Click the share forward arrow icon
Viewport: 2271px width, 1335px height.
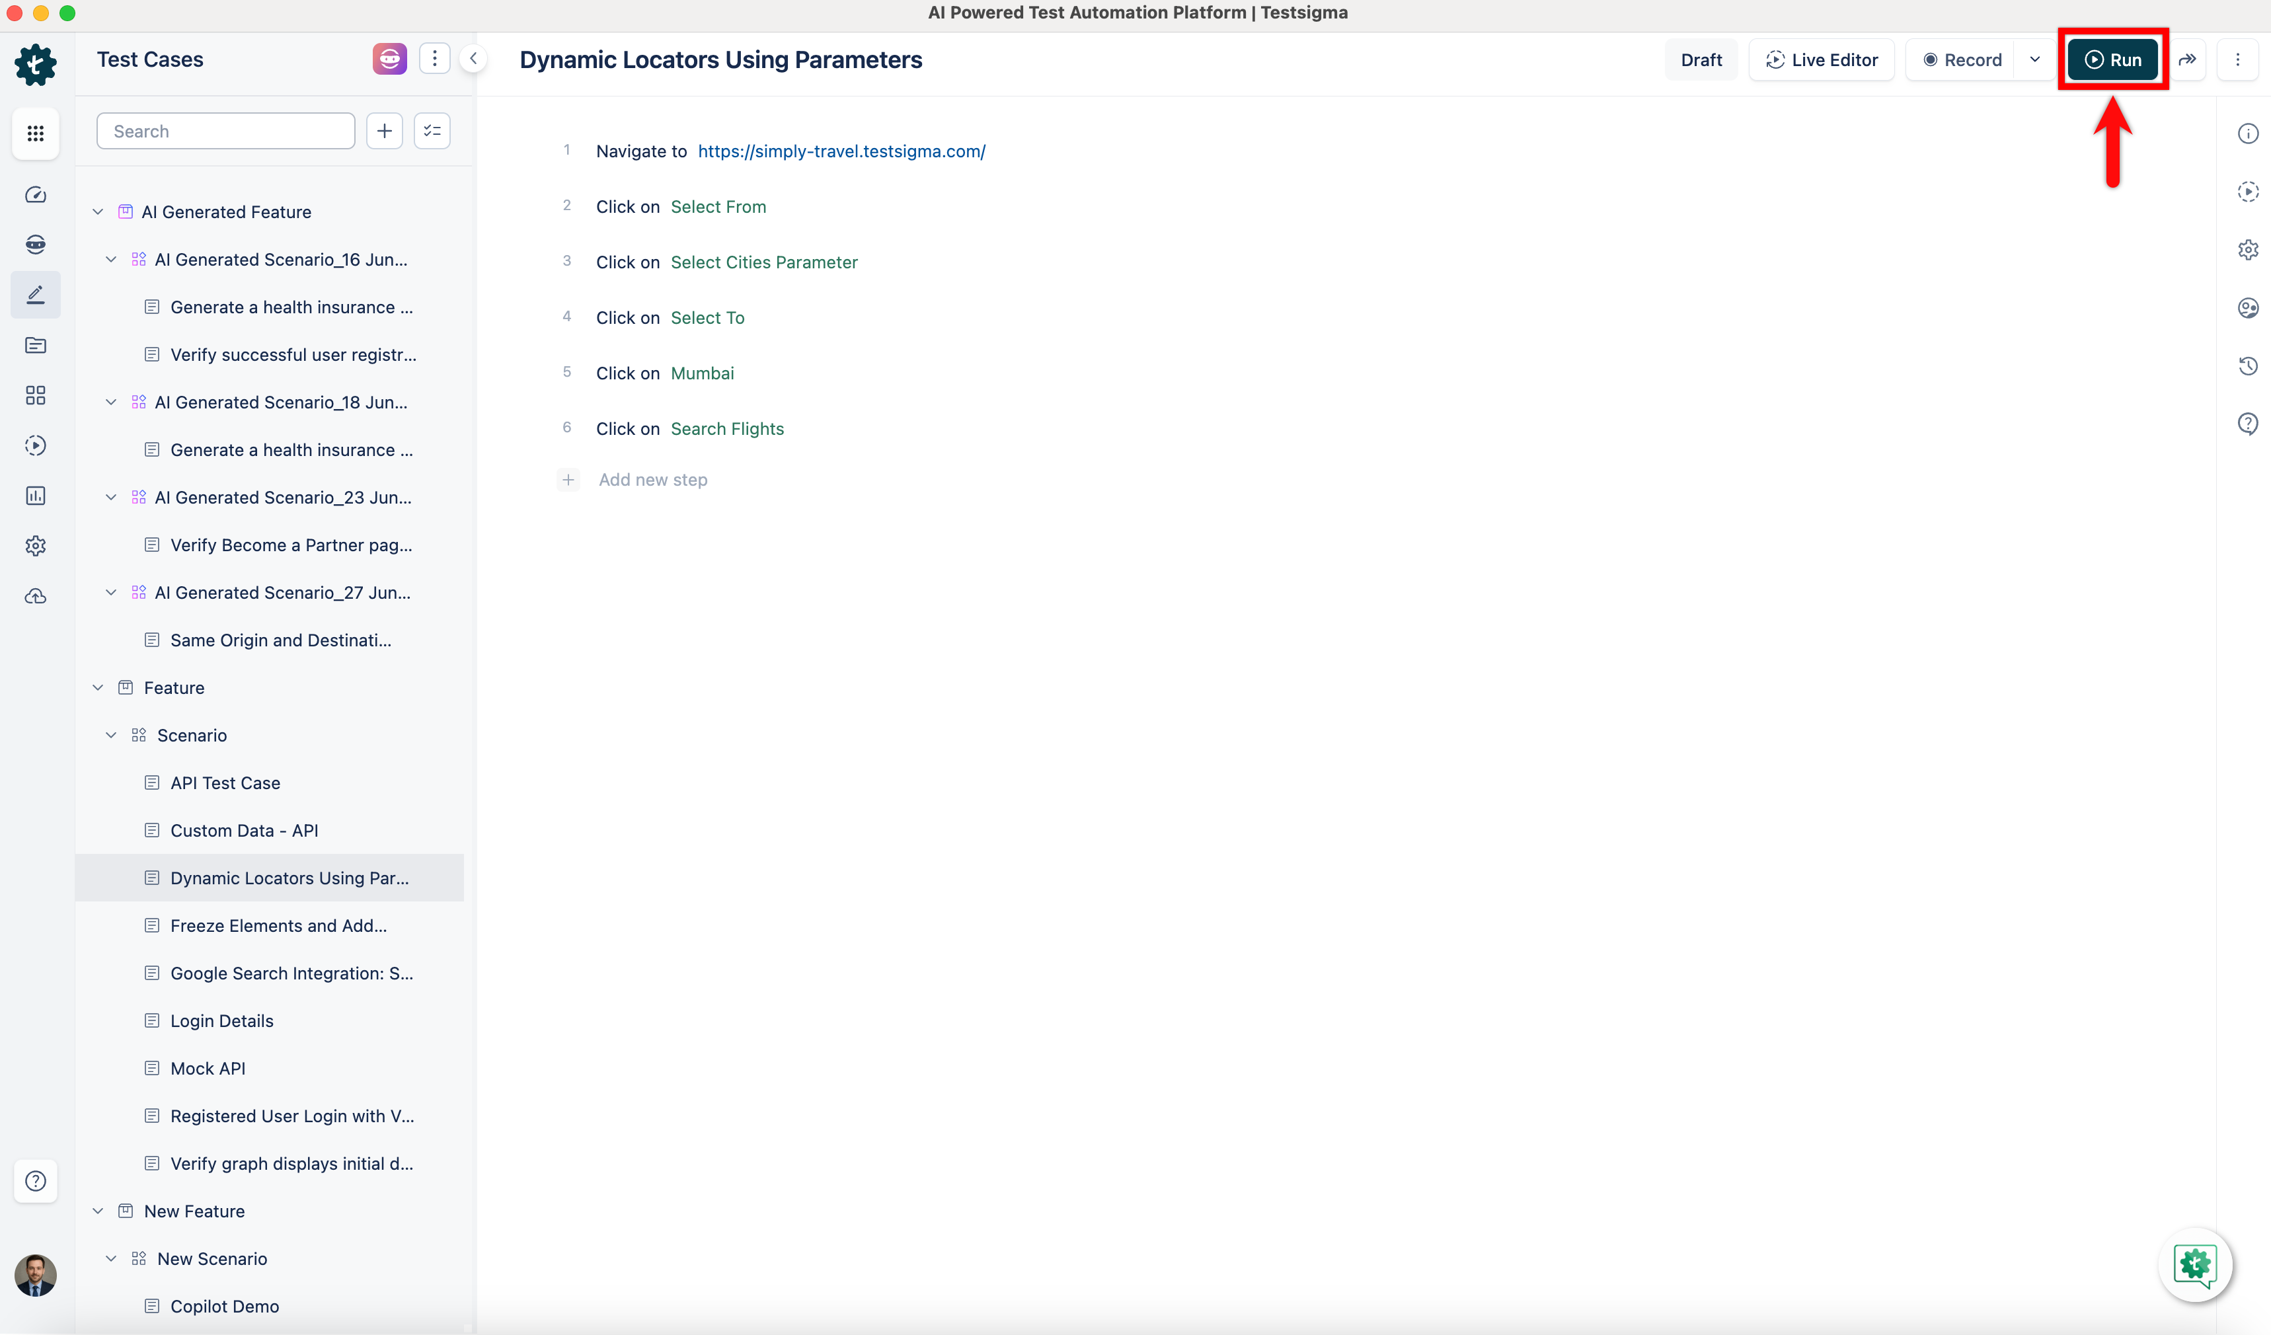(x=2187, y=59)
